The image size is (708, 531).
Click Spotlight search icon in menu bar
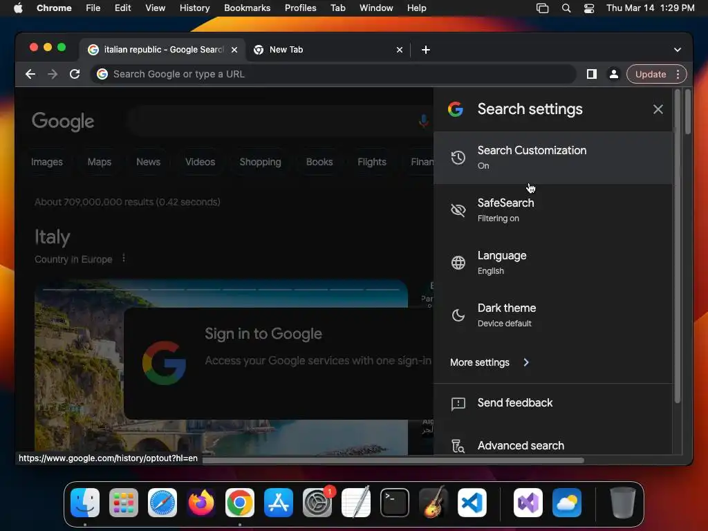(x=566, y=8)
